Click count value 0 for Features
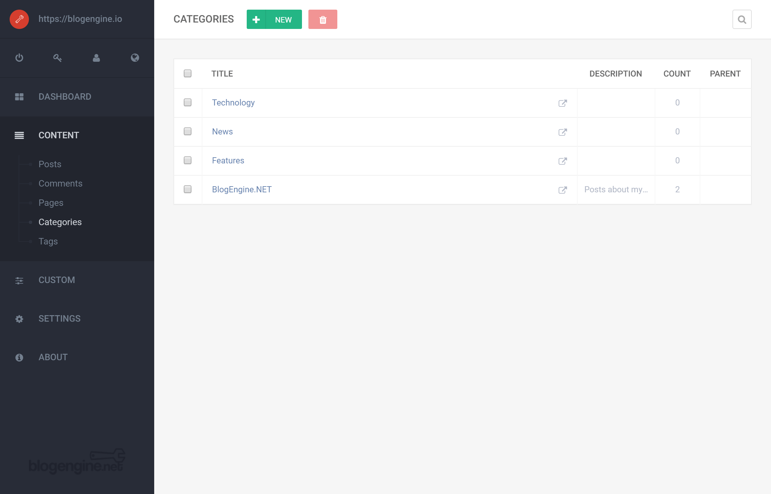 click(x=677, y=160)
